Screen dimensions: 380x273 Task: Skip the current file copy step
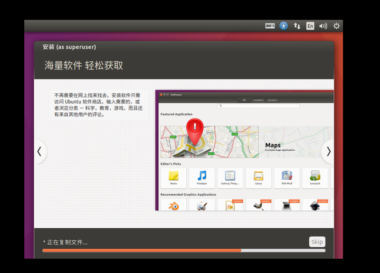[317, 242]
